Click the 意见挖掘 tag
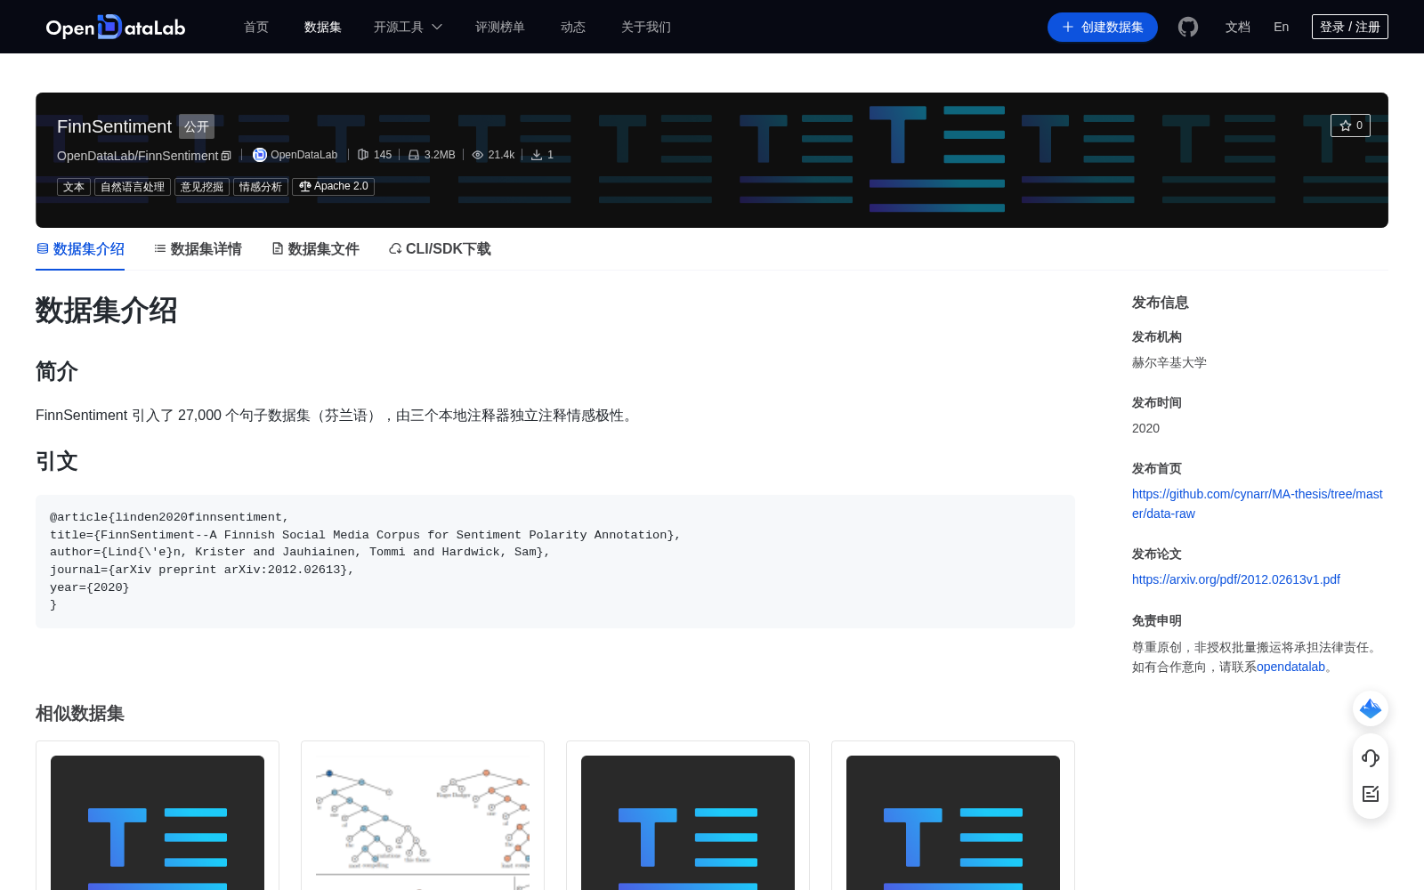 202,187
